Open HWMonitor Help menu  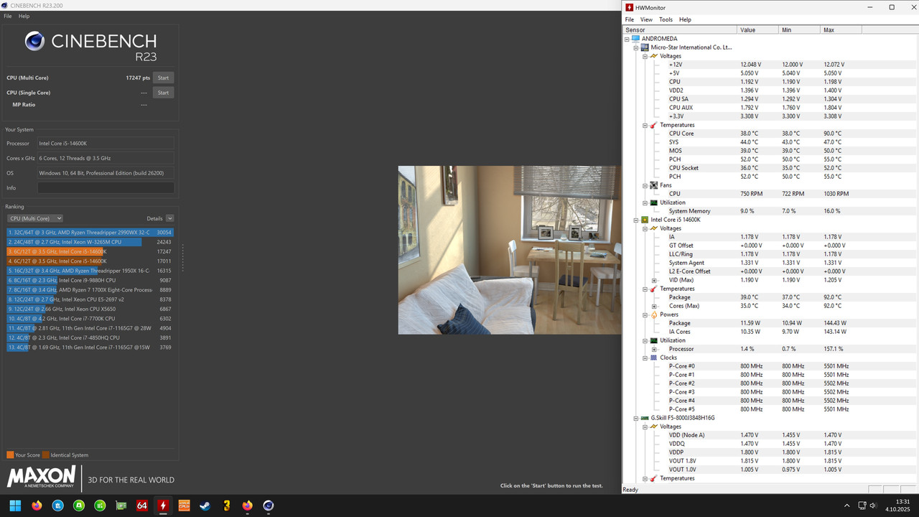click(685, 19)
